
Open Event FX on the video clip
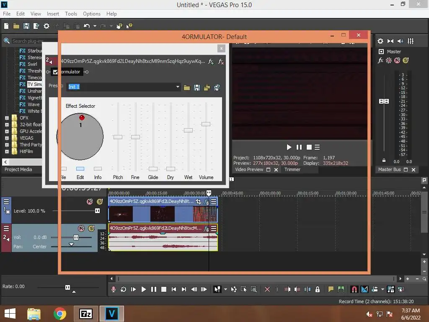pyautogui.click(x=206, y=202)
